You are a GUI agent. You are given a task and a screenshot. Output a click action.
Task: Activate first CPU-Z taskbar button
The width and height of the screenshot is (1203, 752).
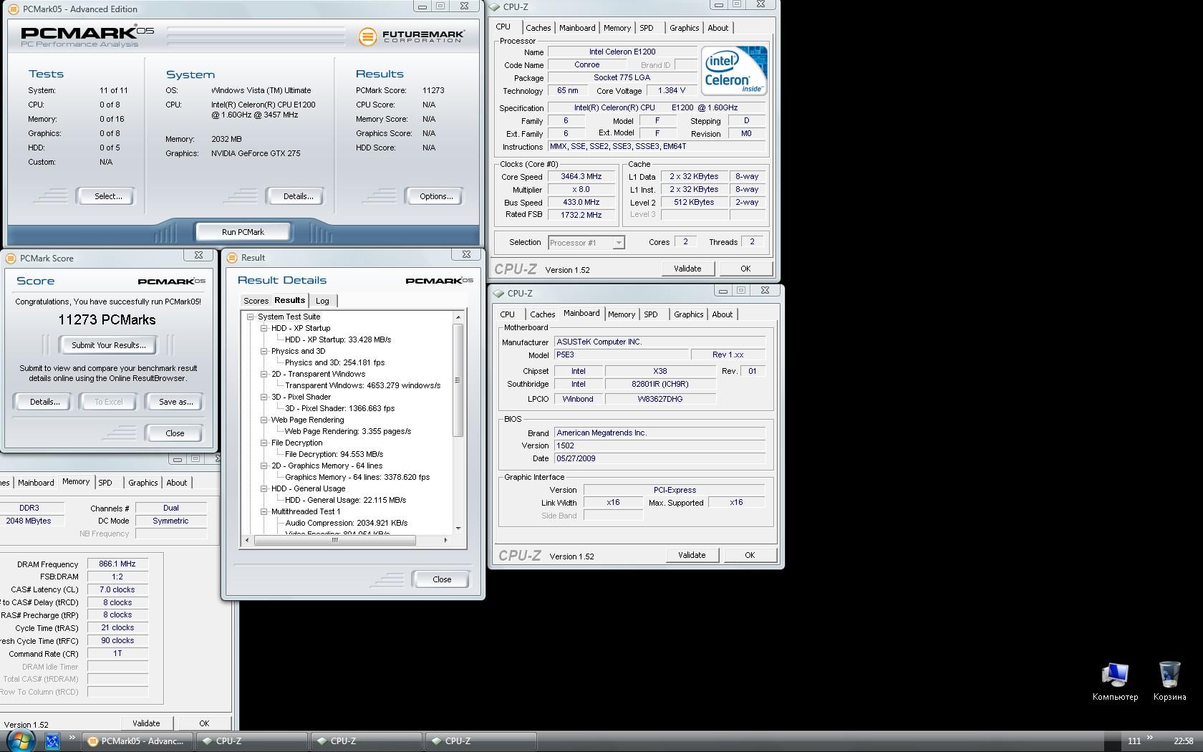(251, 741)
